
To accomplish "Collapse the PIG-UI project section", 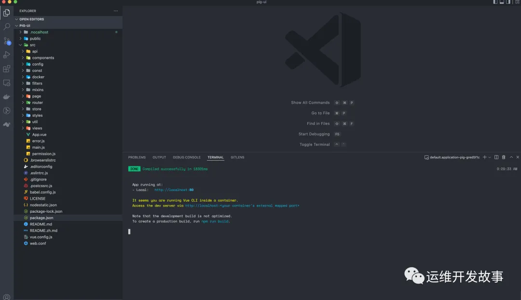I will pos(68,26).
